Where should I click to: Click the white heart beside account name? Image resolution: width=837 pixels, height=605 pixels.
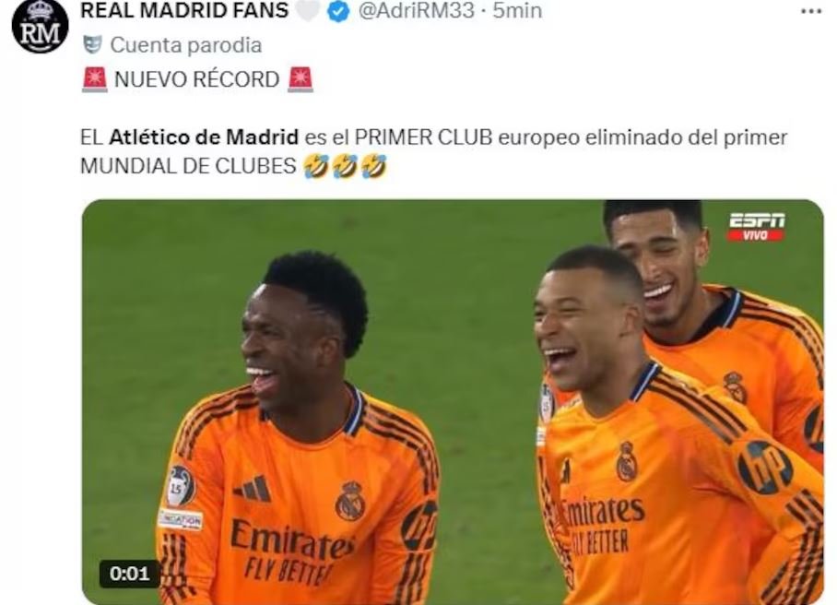308,11
